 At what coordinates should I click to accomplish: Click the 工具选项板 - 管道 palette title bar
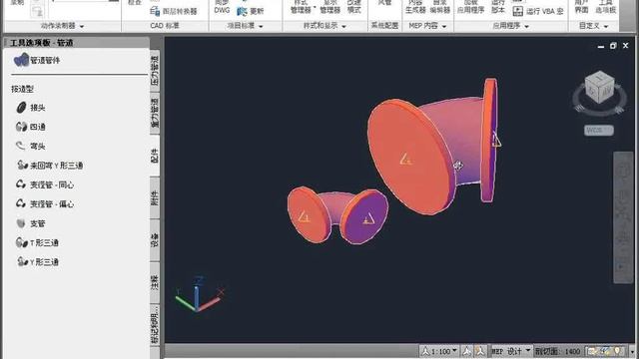77,42
